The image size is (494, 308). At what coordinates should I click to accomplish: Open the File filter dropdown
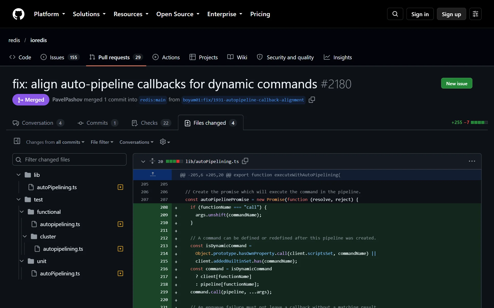[x=102, y=142]
